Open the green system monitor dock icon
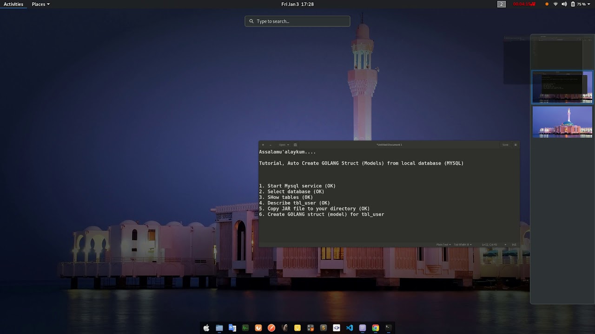This screenshot has width=595, height=334. click(245, 328)
